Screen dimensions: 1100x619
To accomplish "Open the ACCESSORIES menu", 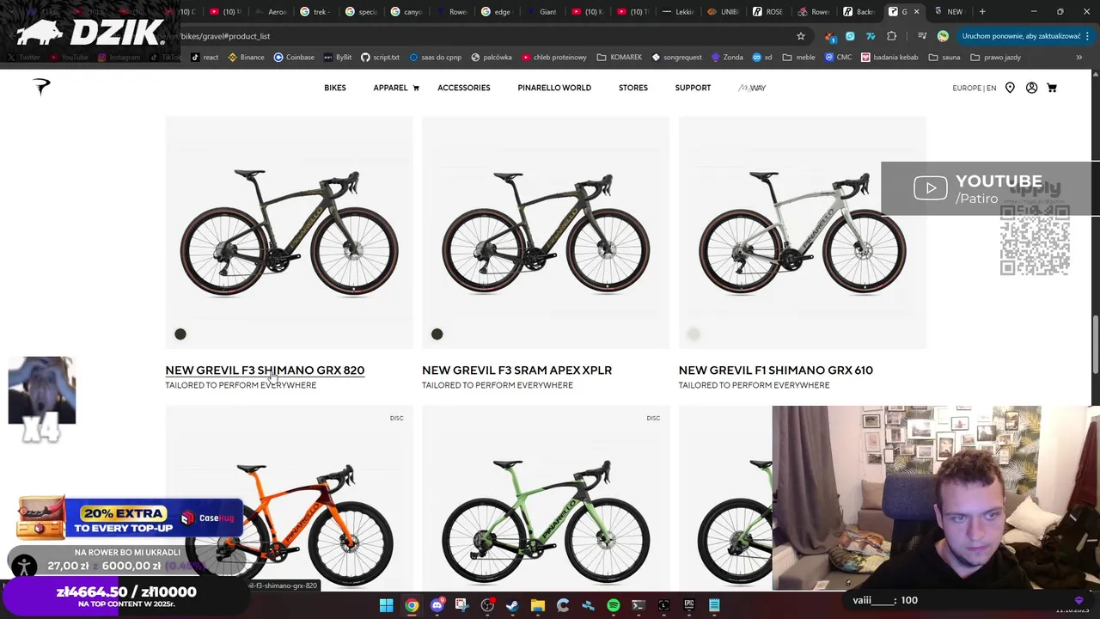I will click(464, 88).
